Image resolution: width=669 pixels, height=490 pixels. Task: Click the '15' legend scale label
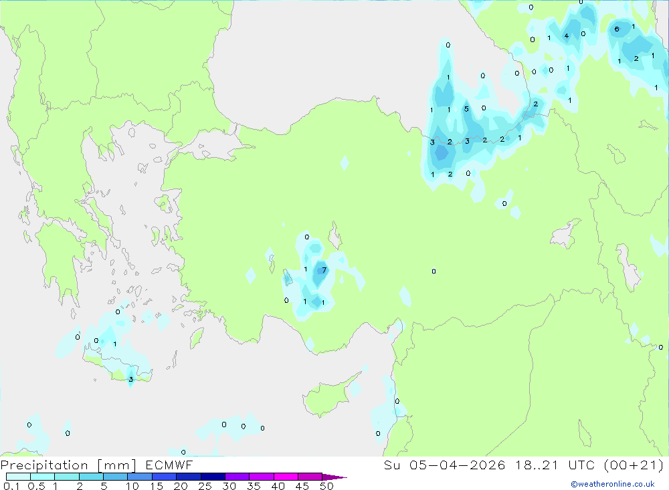(157, 486)
